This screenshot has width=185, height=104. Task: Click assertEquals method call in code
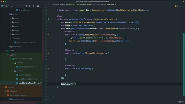pos(87,41)
